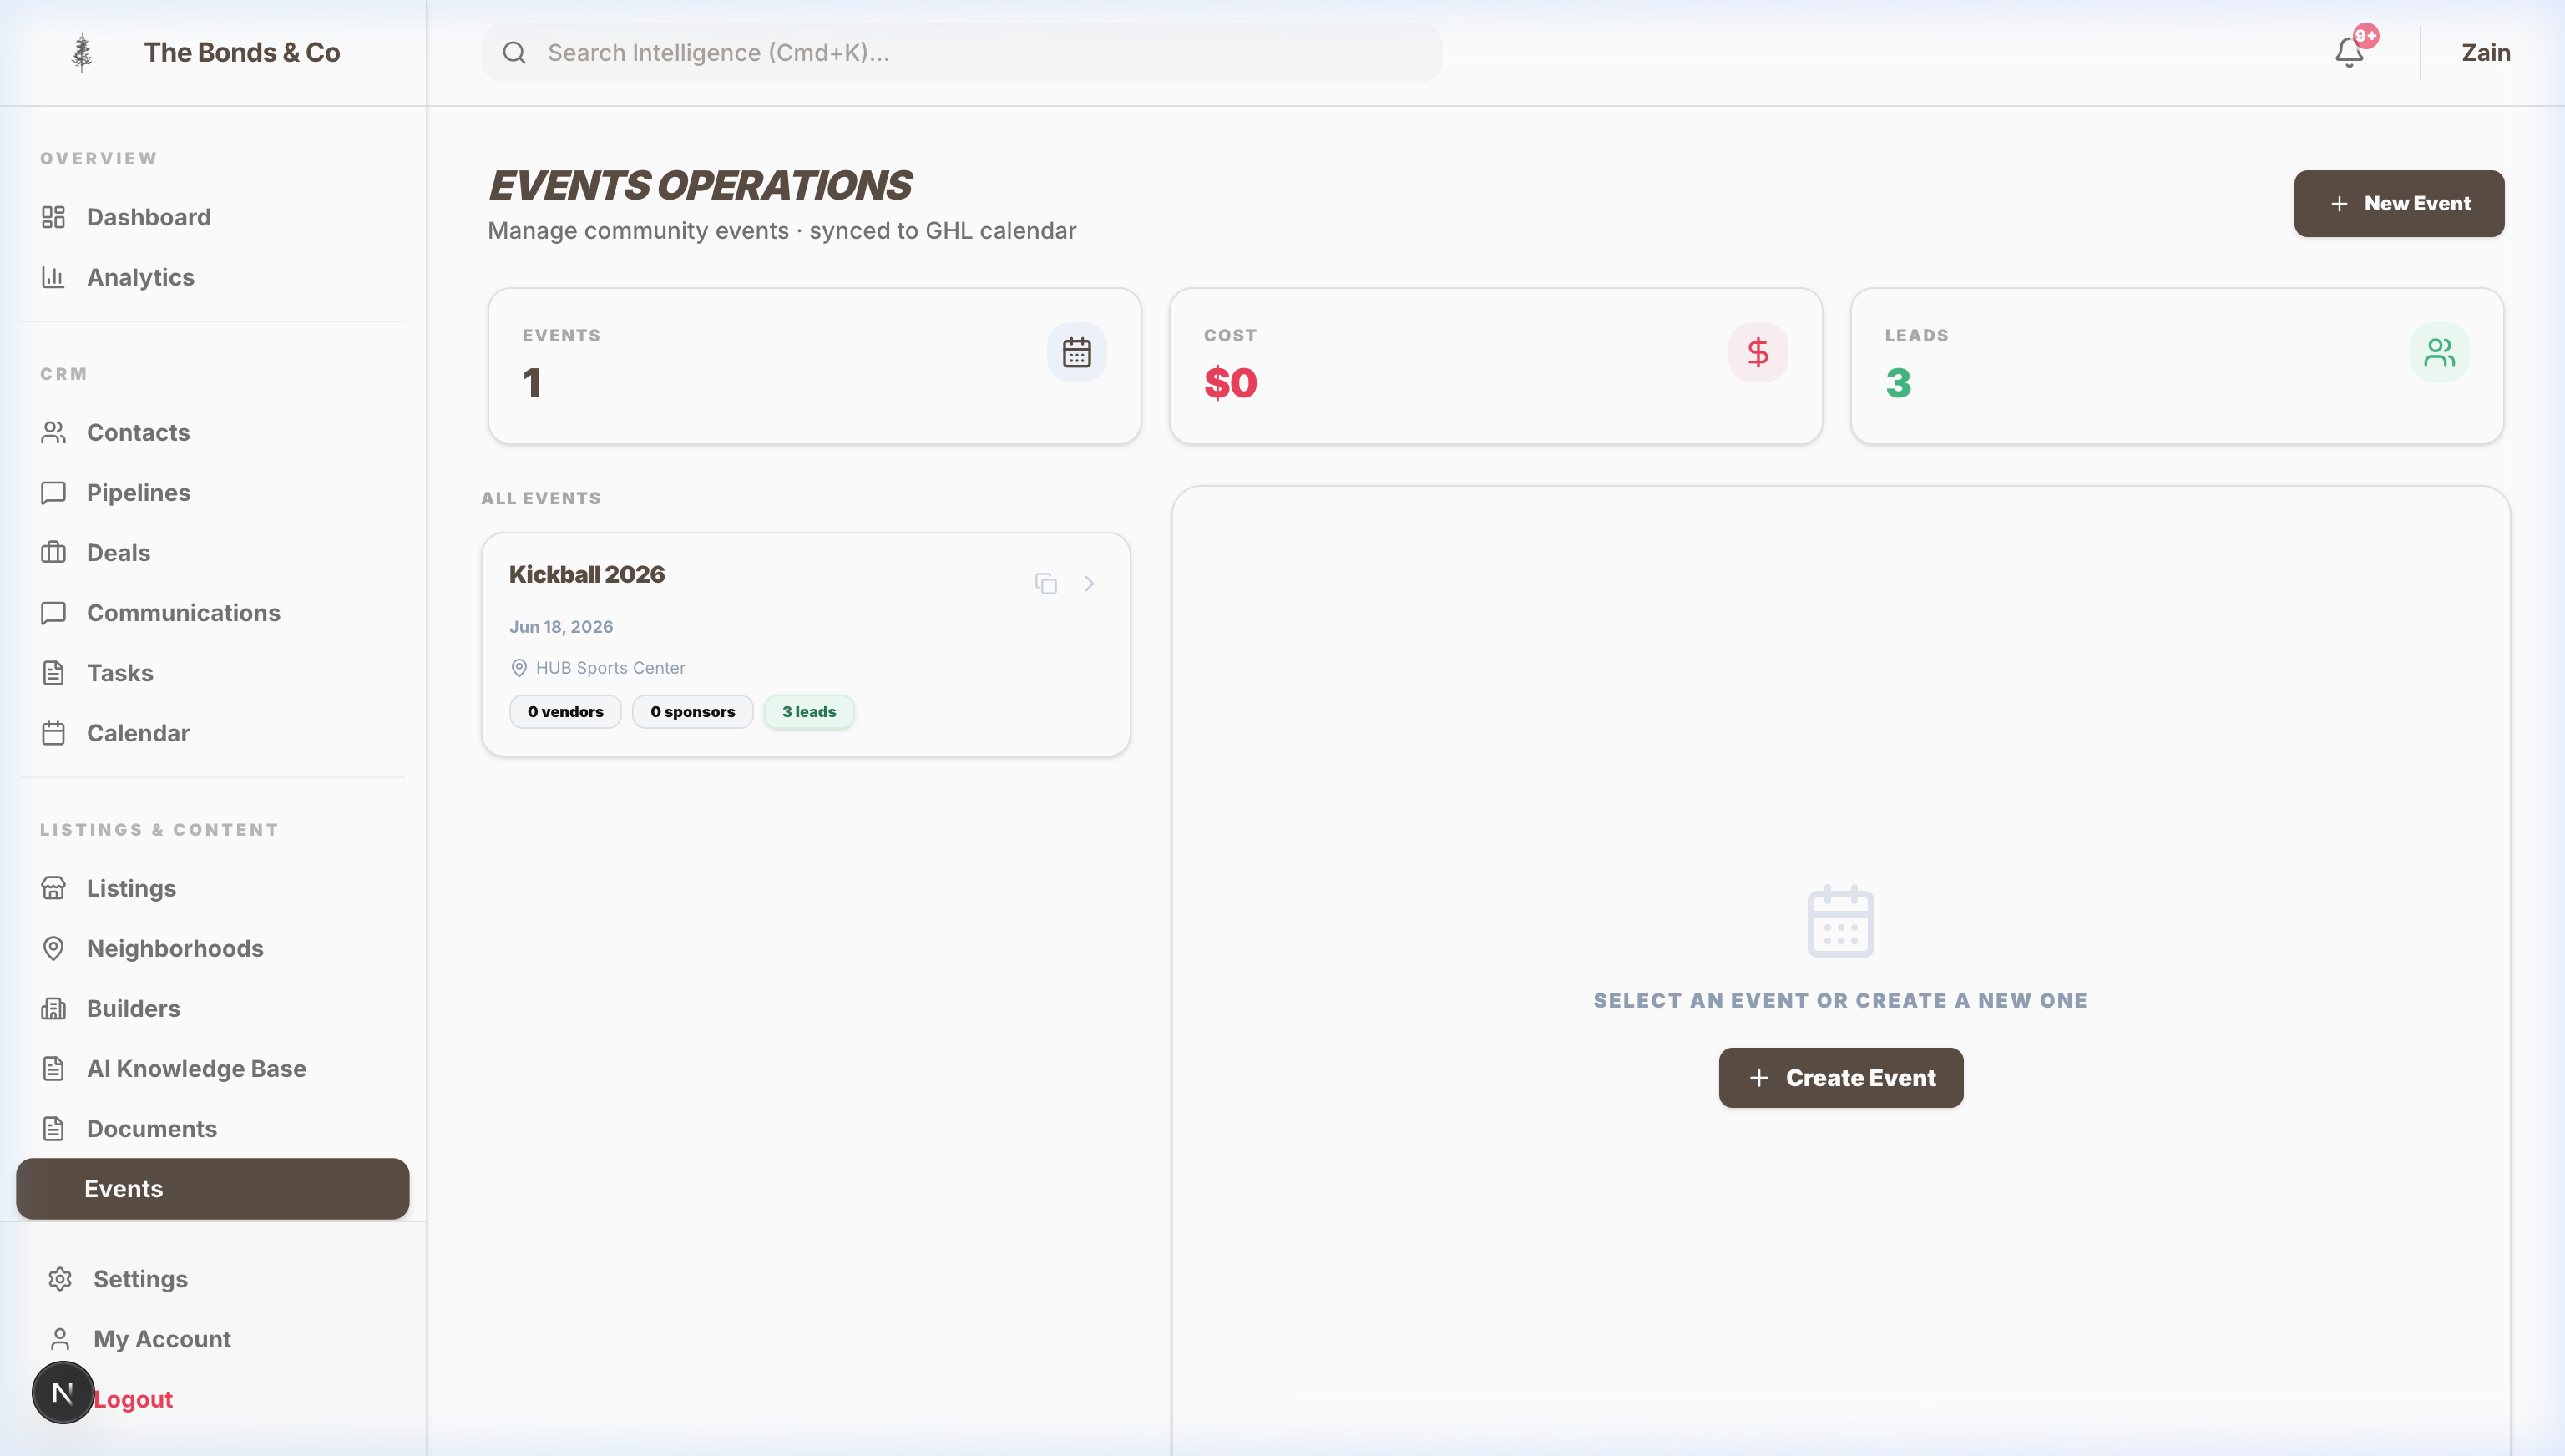
Task: Open the notifications bell
Action: click(x=2349, y=52)
